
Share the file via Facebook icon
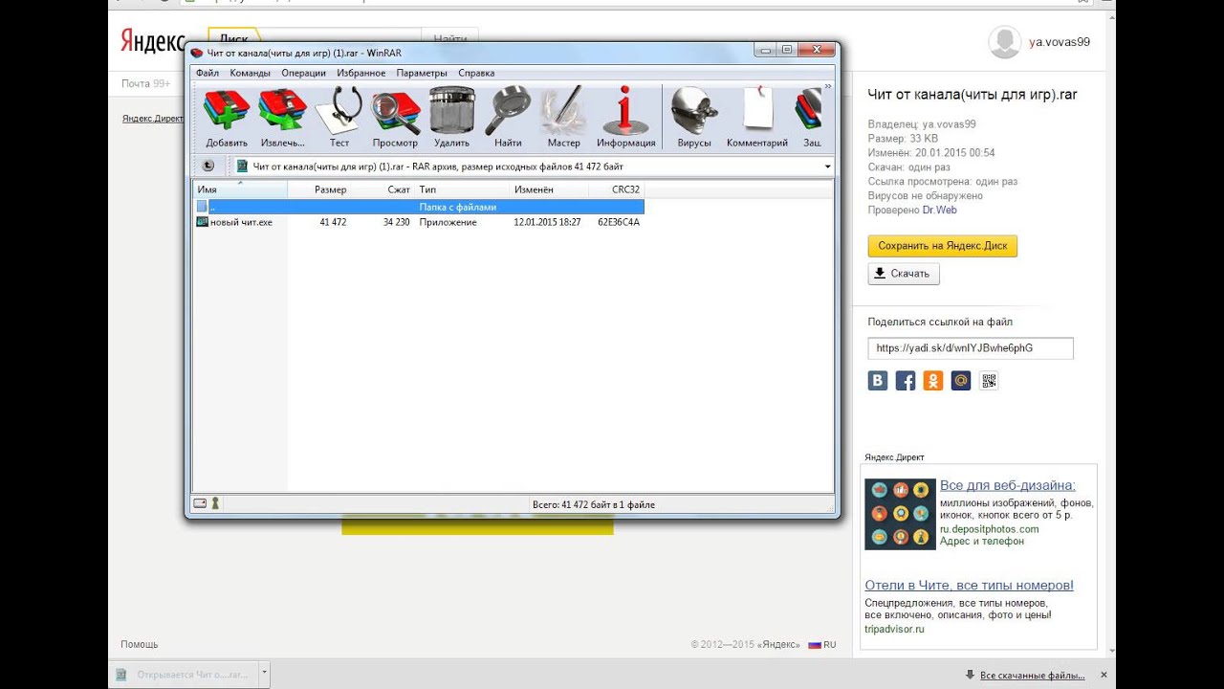point(906,381)
